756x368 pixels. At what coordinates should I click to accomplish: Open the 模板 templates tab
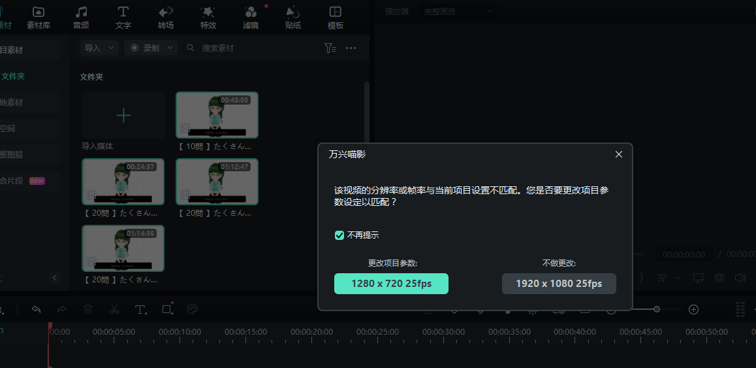coord(335,18)
